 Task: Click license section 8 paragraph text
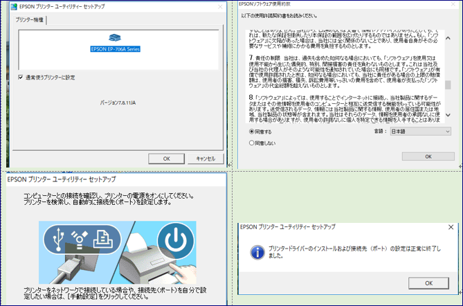pos(345,109)
